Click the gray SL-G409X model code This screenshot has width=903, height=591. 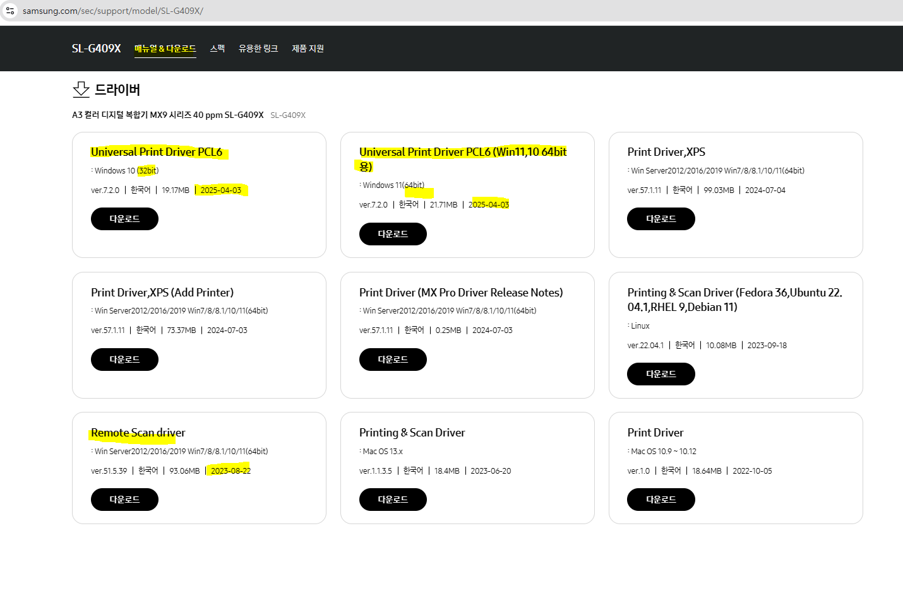click(288, 115)
